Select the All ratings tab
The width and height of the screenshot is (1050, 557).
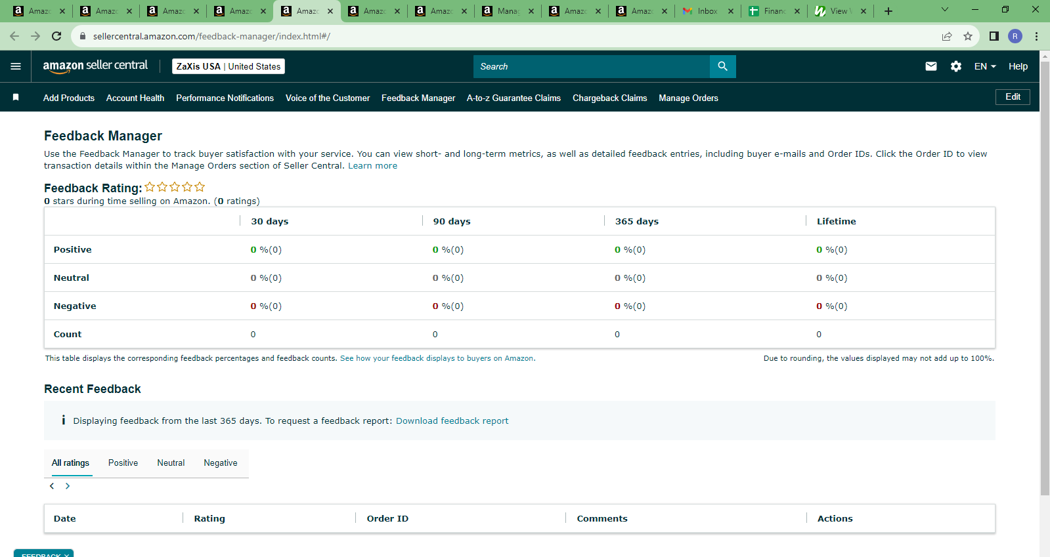(71, 463)
